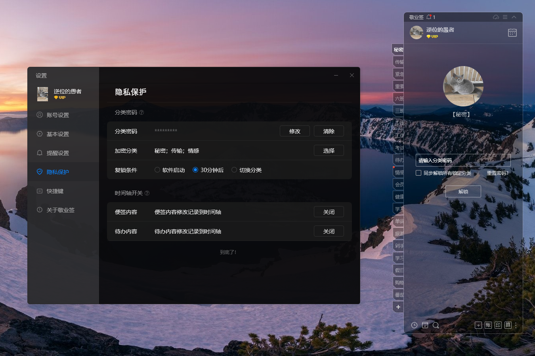The image size is (535, 356).
Task: Collapse the 敬业签 panel with the up chevron
Action: (514, 17)
